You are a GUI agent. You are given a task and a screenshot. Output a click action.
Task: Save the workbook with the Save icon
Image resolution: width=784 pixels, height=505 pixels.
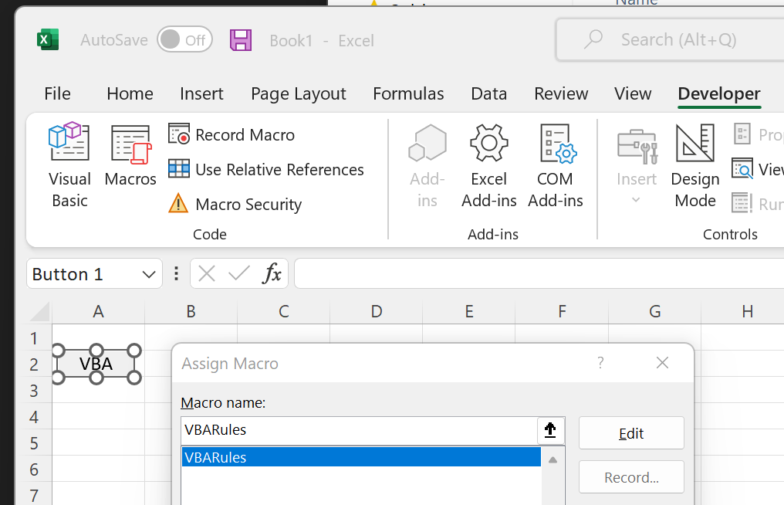pos(240,39)
